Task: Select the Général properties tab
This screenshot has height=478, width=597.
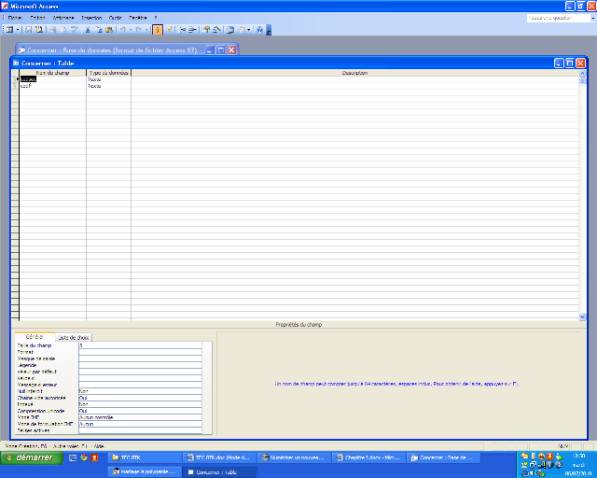Action: (x=33, y=337)
